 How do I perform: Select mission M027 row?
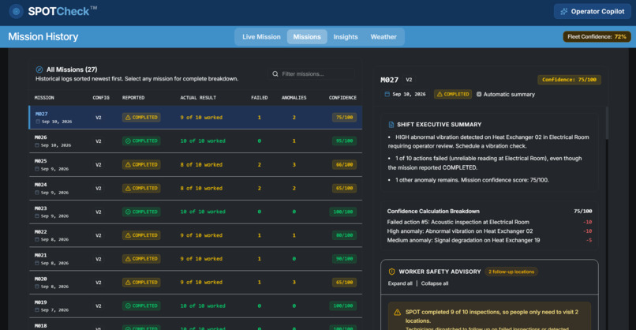196,118
